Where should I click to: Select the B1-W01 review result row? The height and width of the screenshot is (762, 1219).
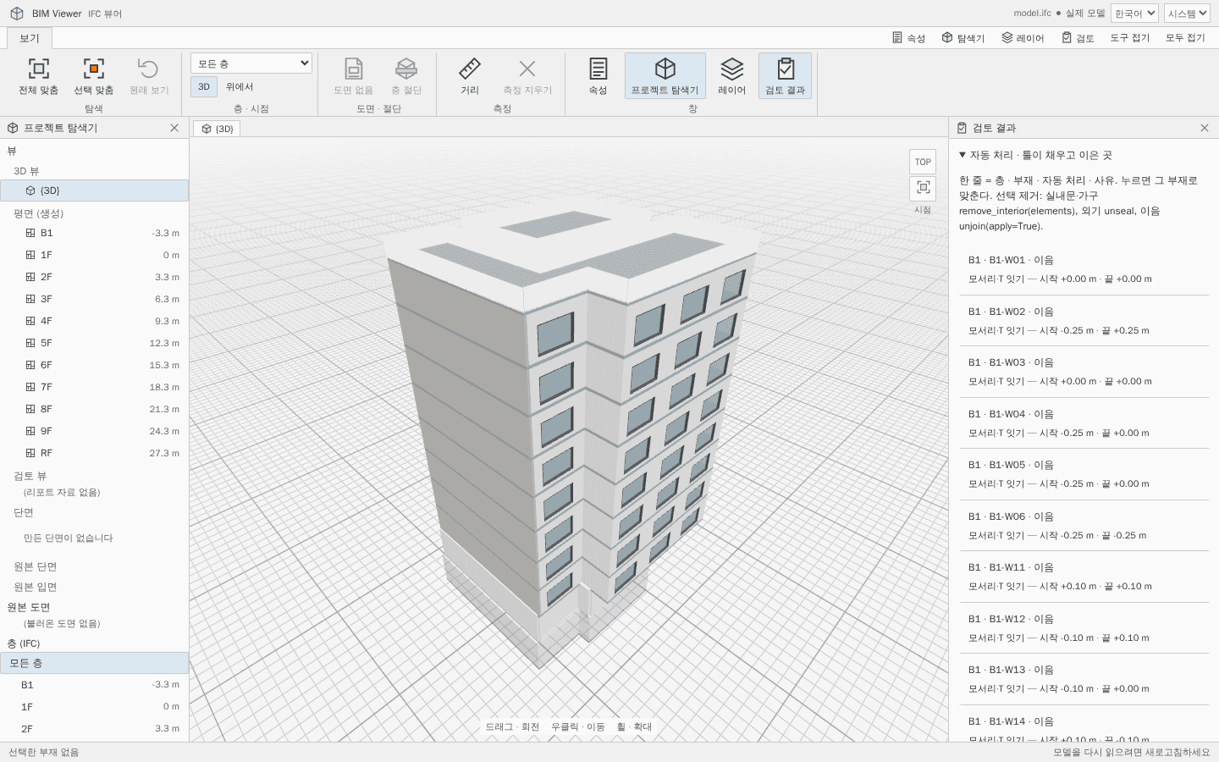pos(1084,269)
